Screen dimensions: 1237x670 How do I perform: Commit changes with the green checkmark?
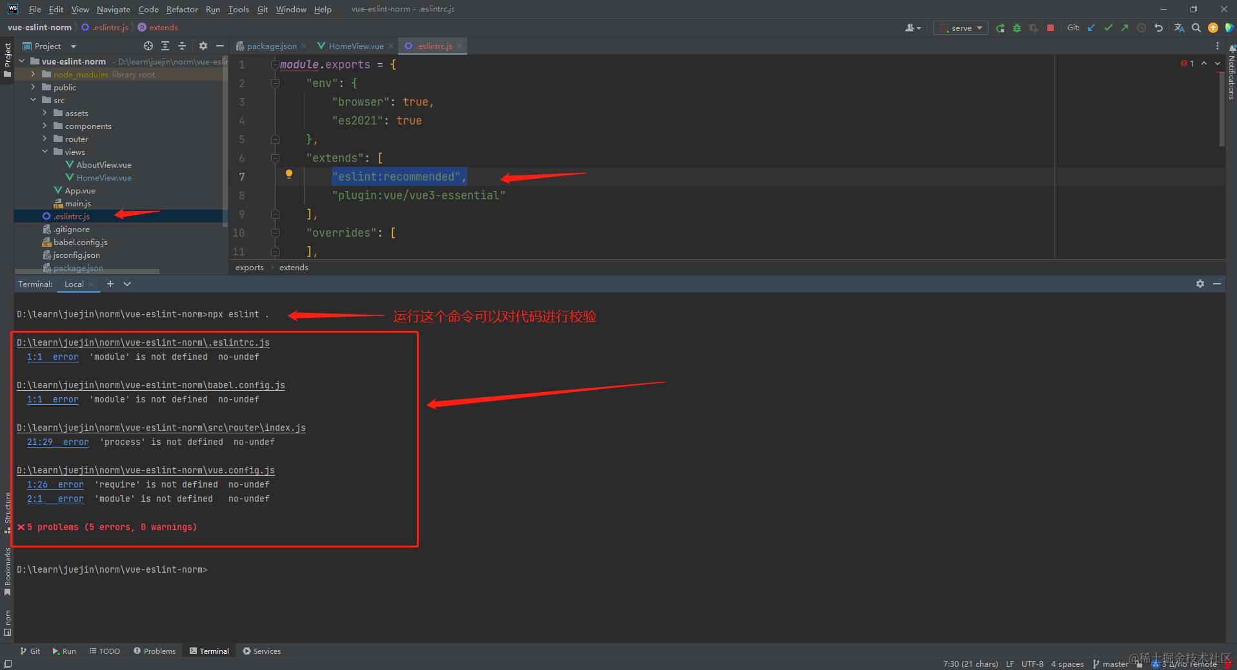point(1108,28)
